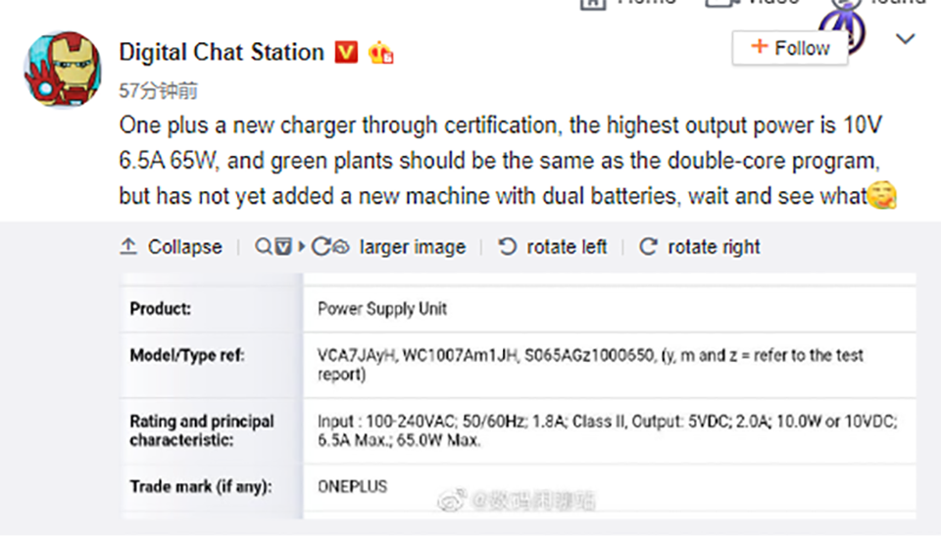Click the rotate left arrow icon
This screenshot has height=546, width=941.
[507, 247]
